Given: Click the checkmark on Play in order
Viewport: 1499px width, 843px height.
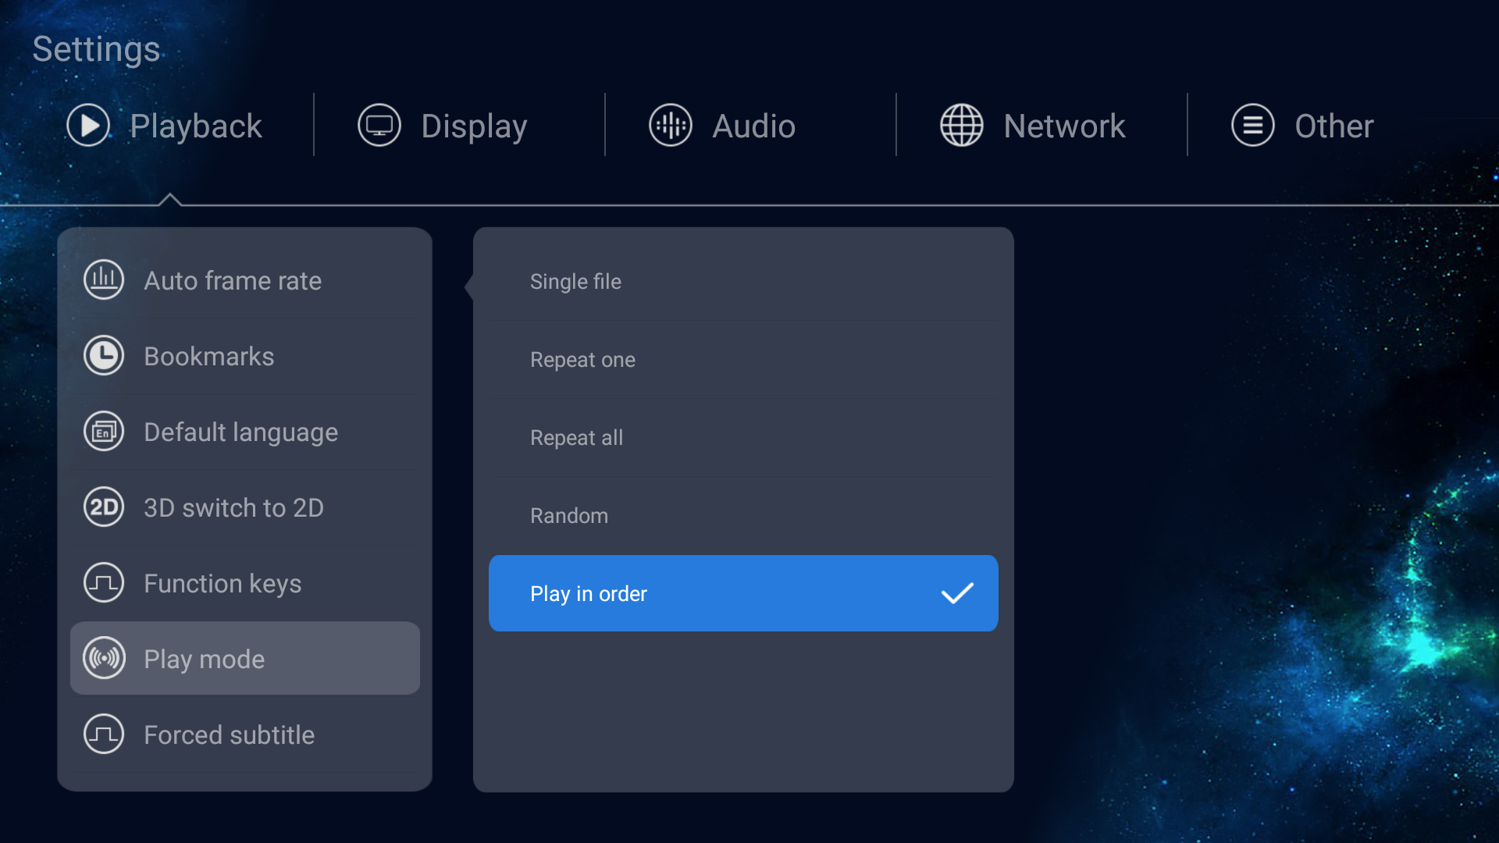Looking at the screenshot, I should [x=957, y=593].
